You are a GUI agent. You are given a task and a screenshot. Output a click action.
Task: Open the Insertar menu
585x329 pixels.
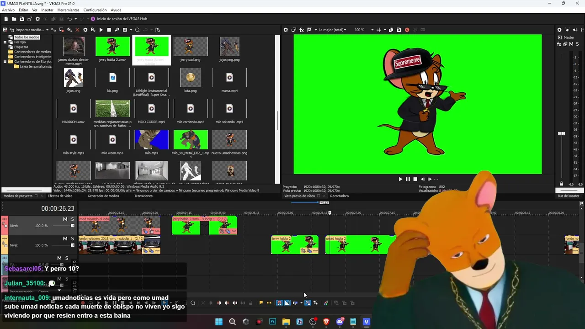point(47,10)
